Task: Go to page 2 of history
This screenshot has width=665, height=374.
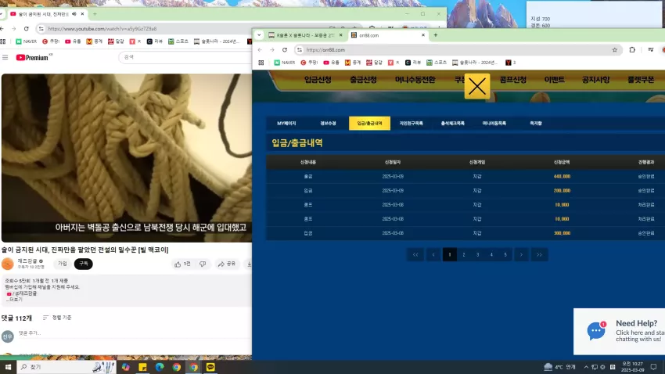Action: (464, 255)
